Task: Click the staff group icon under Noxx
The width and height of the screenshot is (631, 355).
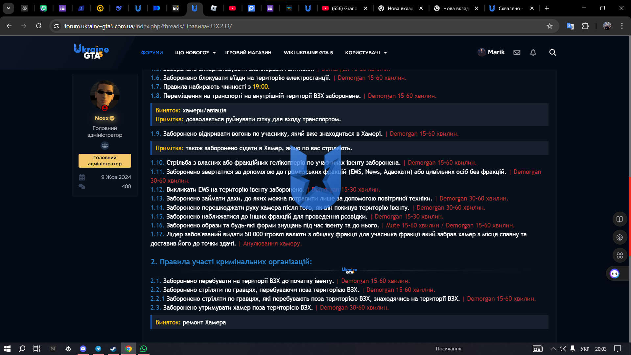Action: [x=105, y=145]
